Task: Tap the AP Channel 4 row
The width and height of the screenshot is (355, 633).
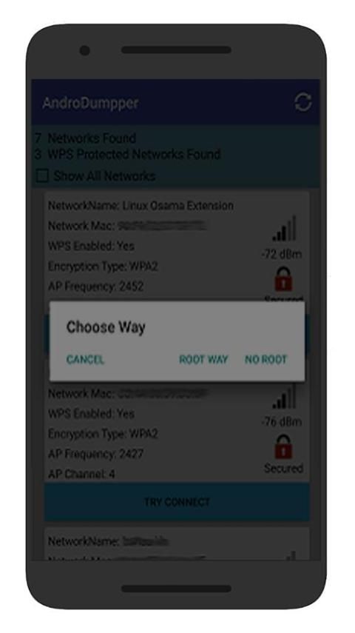Action: tap(81, 474)
